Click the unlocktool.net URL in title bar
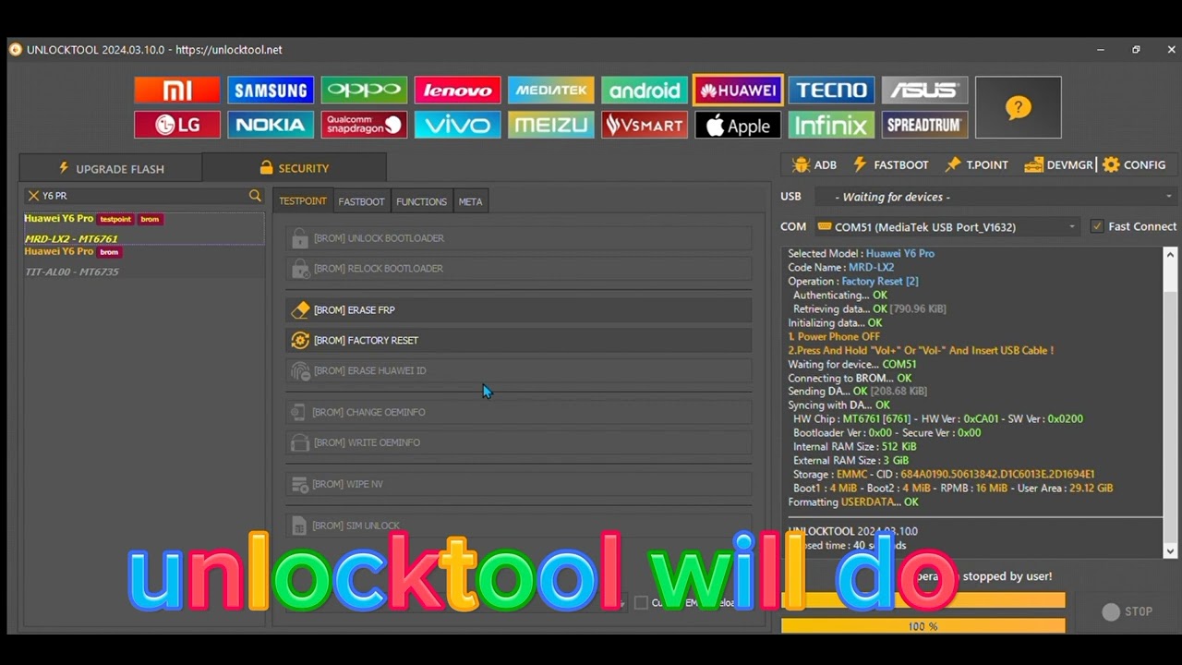 pos(229,50)
